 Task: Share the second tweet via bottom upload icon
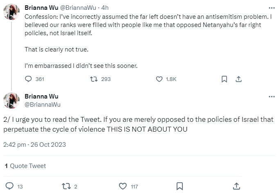[236, 186]
